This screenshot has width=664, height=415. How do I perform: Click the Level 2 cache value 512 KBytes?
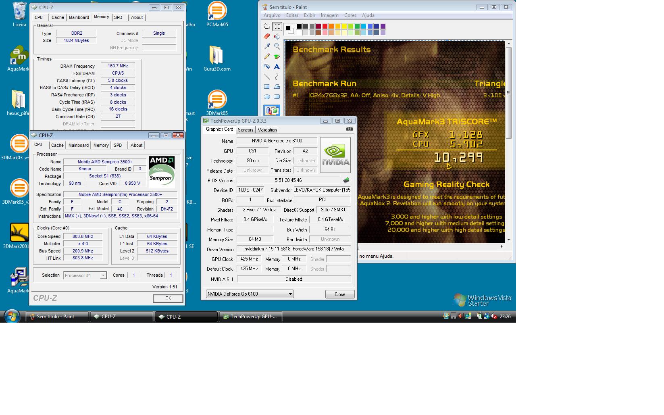pyautogui.click(x=157, y=251)
